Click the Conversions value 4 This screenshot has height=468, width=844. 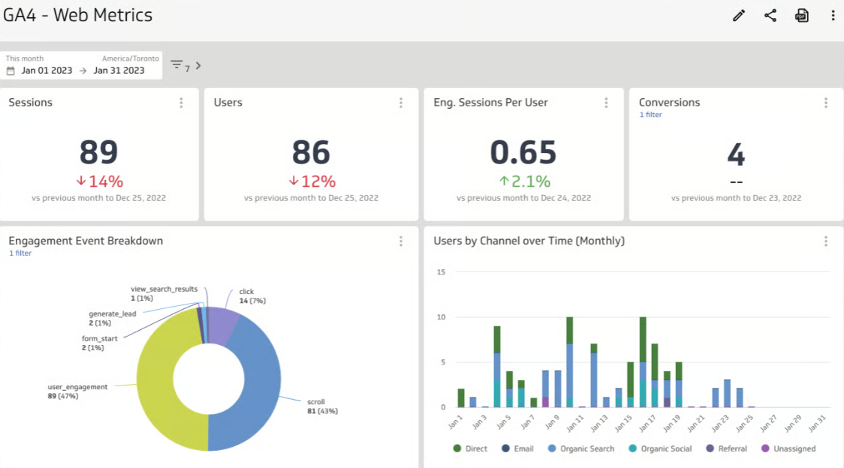pyautogui.click(x=736, y=154)
